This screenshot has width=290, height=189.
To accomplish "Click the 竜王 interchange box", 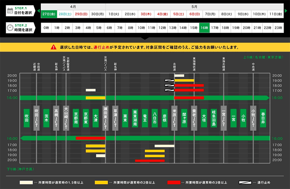I will 145,118.
